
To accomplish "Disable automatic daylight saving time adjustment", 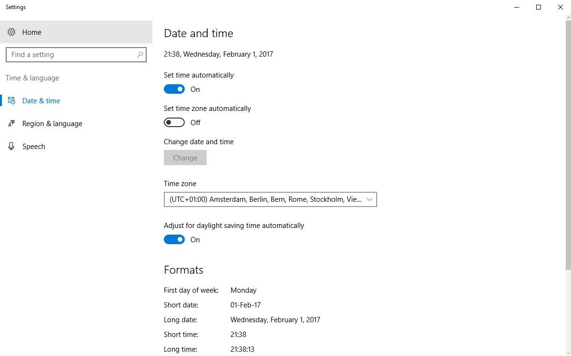I will pos(174,239).
